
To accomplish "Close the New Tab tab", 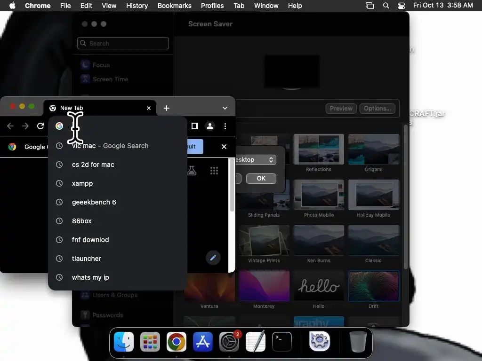I will coord(149,108).
